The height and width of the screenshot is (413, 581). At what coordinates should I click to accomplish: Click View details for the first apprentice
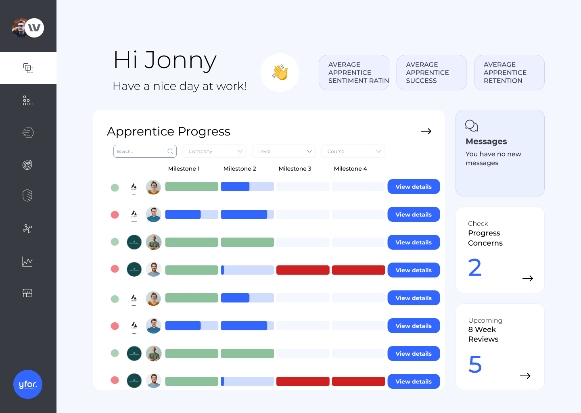(414, 186)
